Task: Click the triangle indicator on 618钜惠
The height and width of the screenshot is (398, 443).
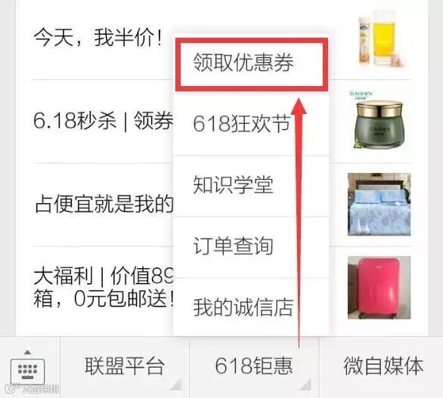Action: pyautogui.click(x=305, y=384)
